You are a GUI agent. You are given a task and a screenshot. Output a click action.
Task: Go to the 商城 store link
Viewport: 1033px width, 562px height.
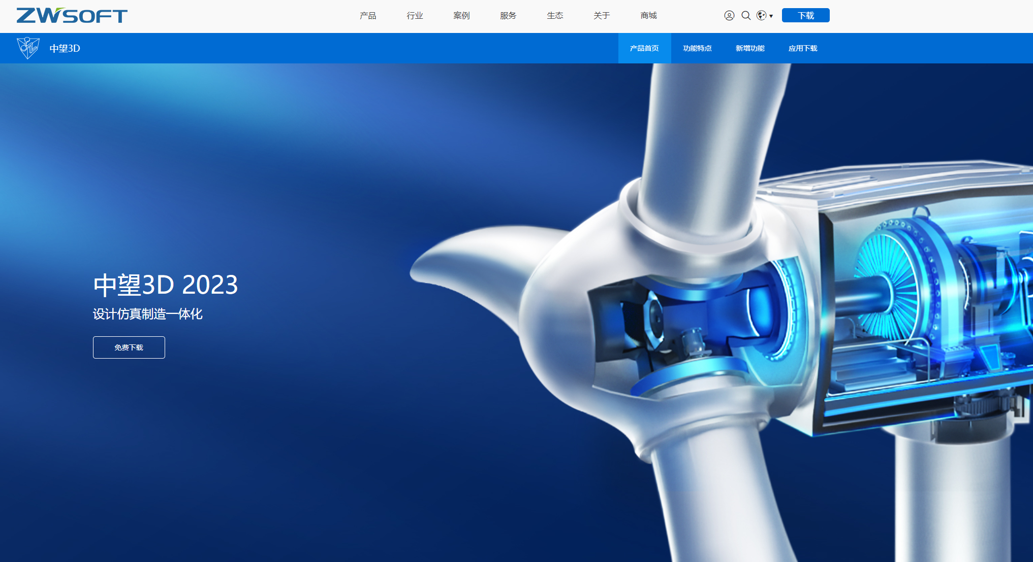coord(648,16)
